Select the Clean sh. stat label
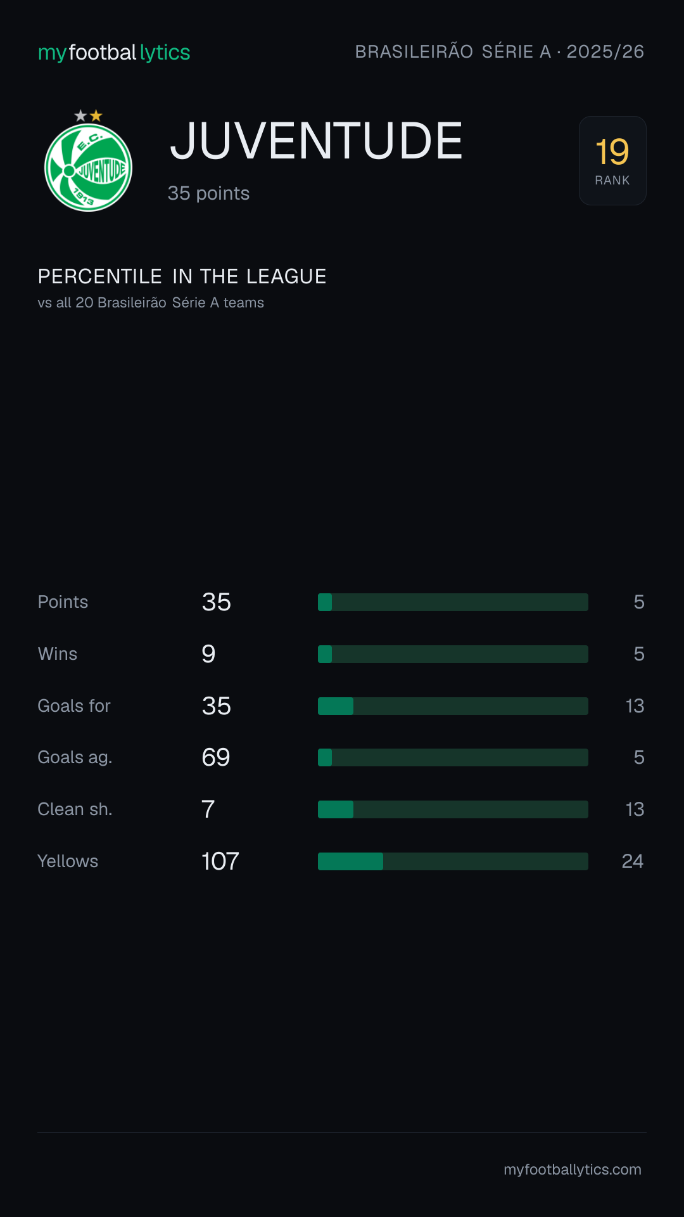Image resolution: width=684 pixels, height=1217 pixels. coord(75,809)
